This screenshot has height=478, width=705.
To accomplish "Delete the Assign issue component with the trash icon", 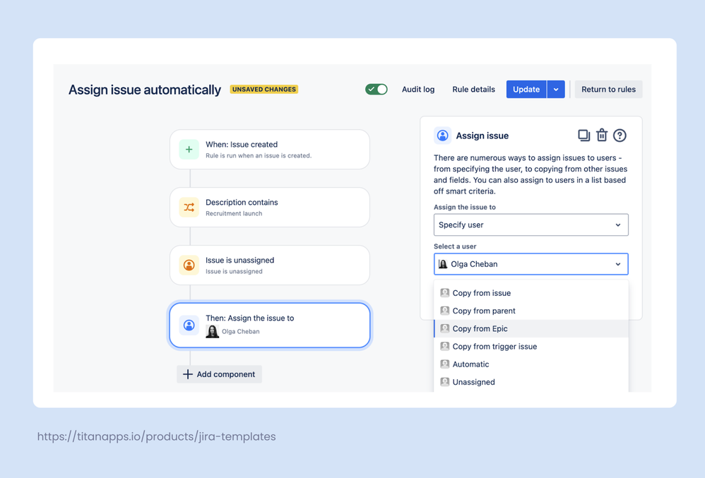I will (602, 136).
